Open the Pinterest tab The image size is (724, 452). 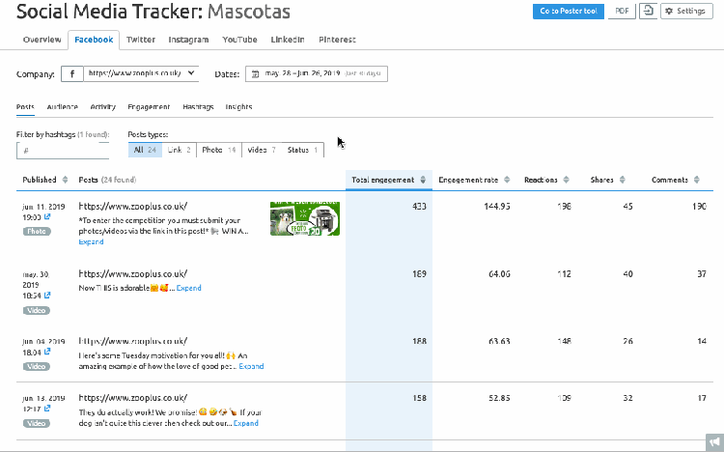337,40
